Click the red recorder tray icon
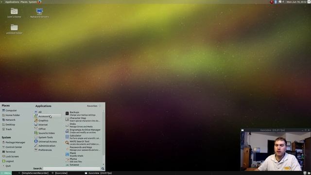The width and height of the screenshot is (311, 175). click(x=272, y=2)
